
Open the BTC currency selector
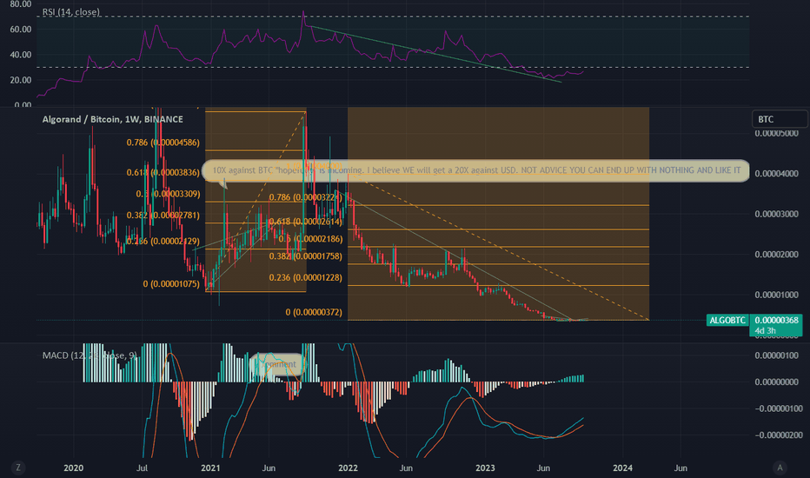coord(780,119)
